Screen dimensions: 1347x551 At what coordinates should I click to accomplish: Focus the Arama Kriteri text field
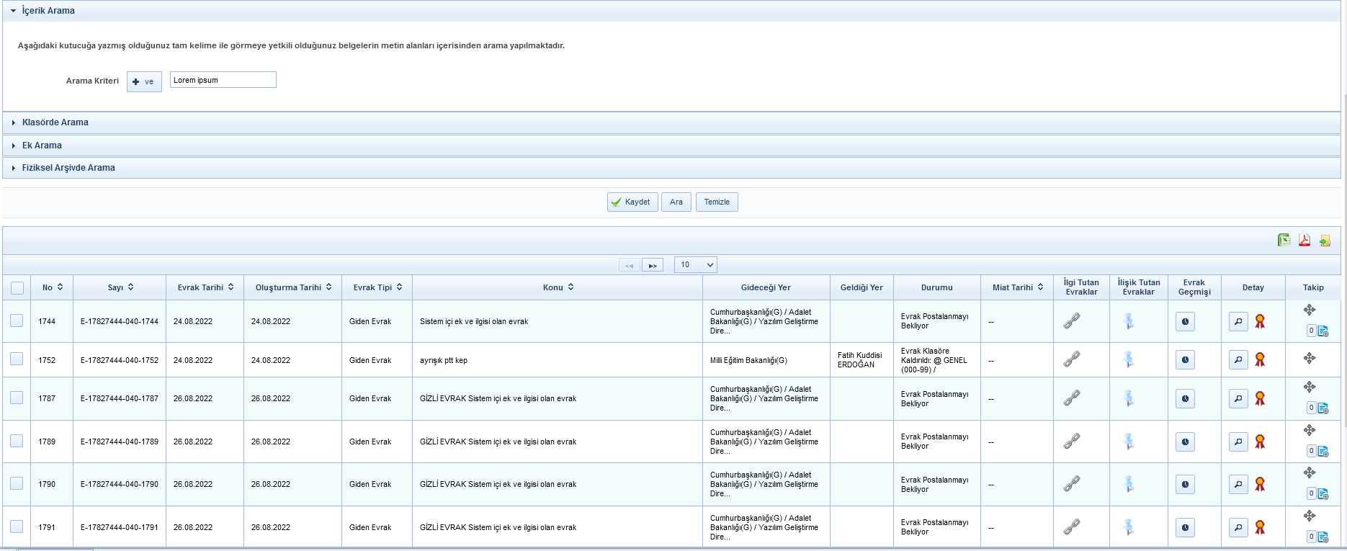click(223, 80)
